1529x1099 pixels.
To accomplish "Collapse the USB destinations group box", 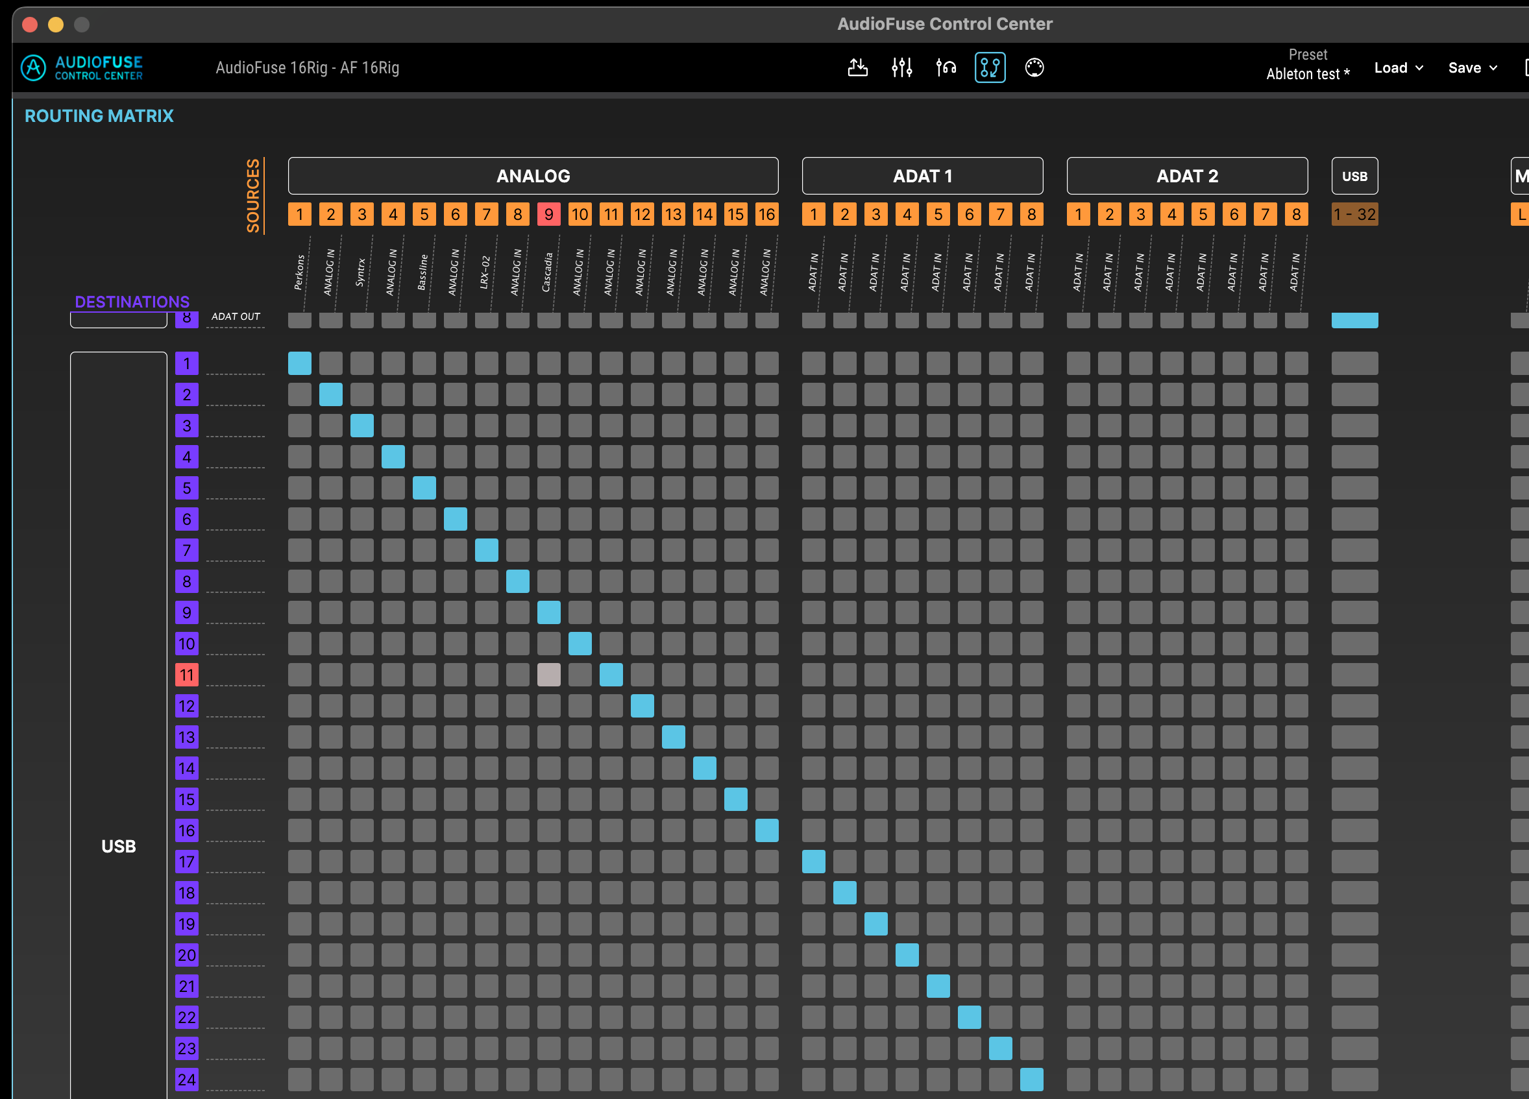I will coord(119,725).
